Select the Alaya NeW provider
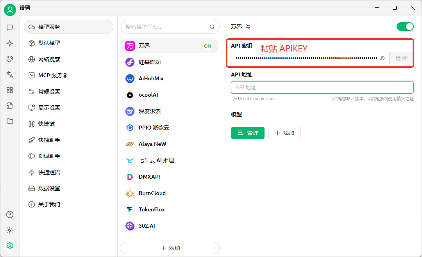This screenshot has width=422, height=257. (x=170, y=144)
